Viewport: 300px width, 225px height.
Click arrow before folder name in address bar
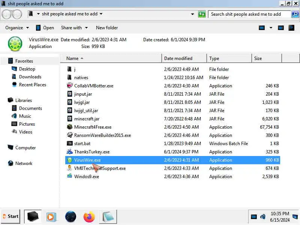[x=38, y=14]
